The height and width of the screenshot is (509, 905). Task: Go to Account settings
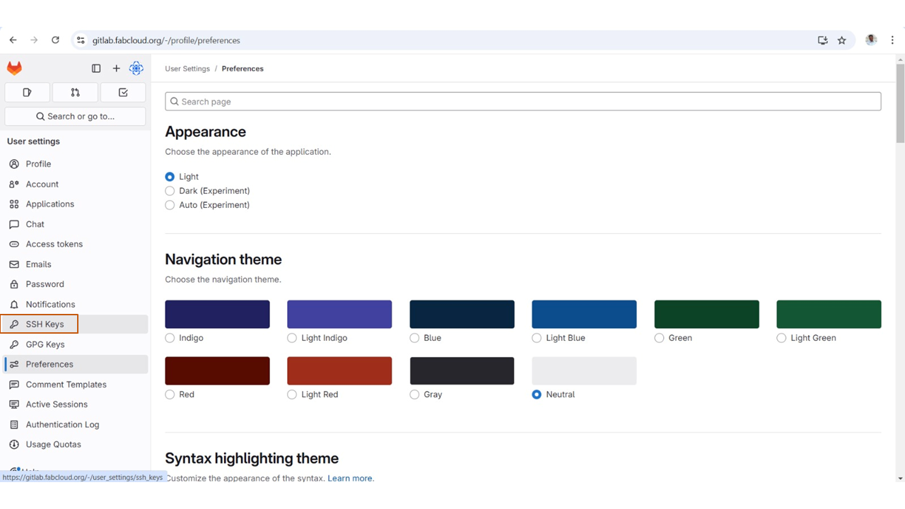tap(76, 185)
